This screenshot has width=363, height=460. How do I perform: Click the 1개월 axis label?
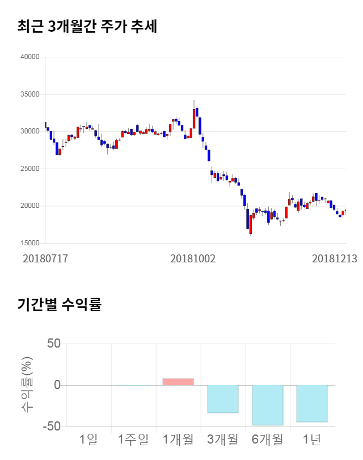point(178,439)
